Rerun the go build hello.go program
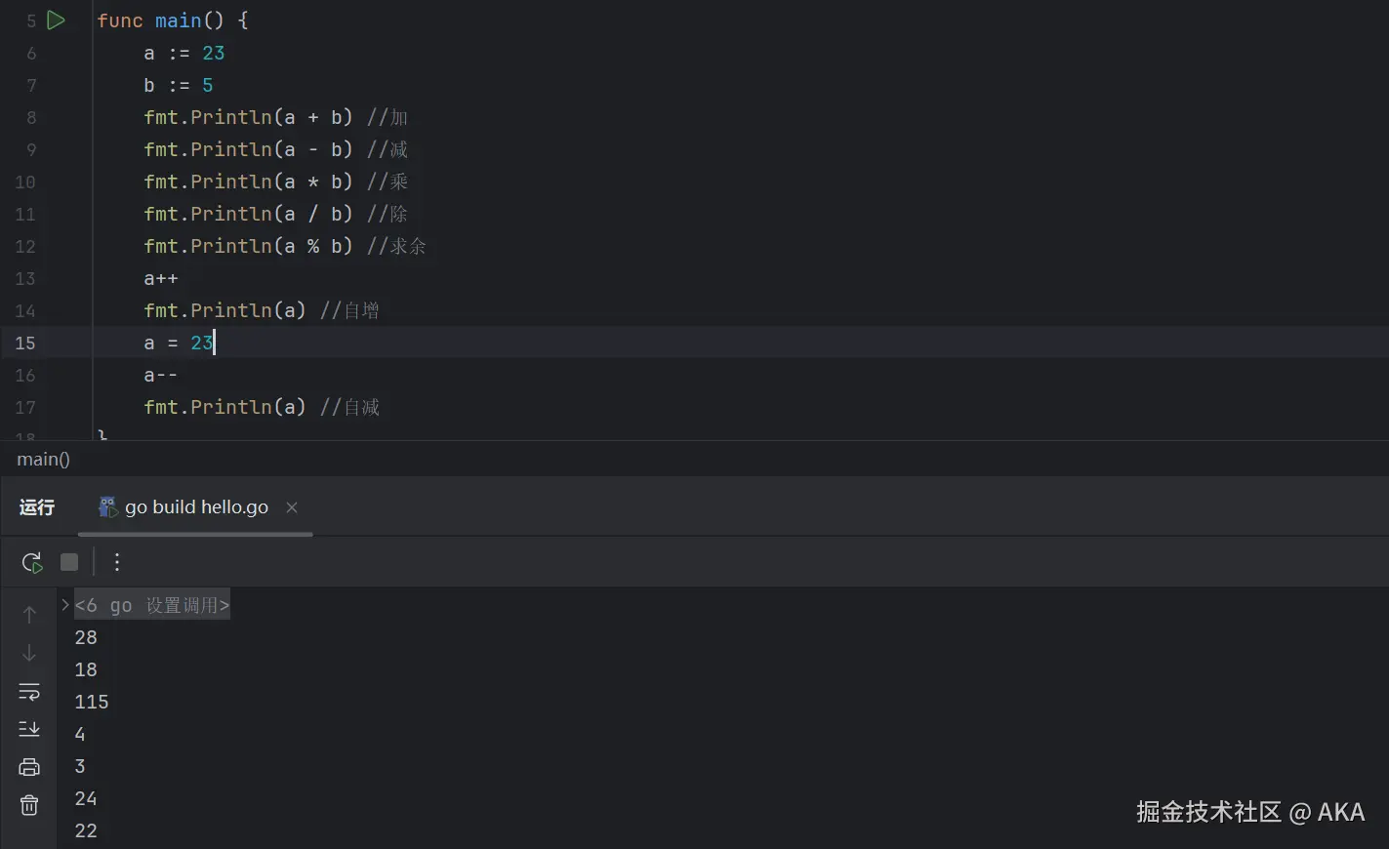The width and height of the screenshot is (1389, 849). pos(32,562)
